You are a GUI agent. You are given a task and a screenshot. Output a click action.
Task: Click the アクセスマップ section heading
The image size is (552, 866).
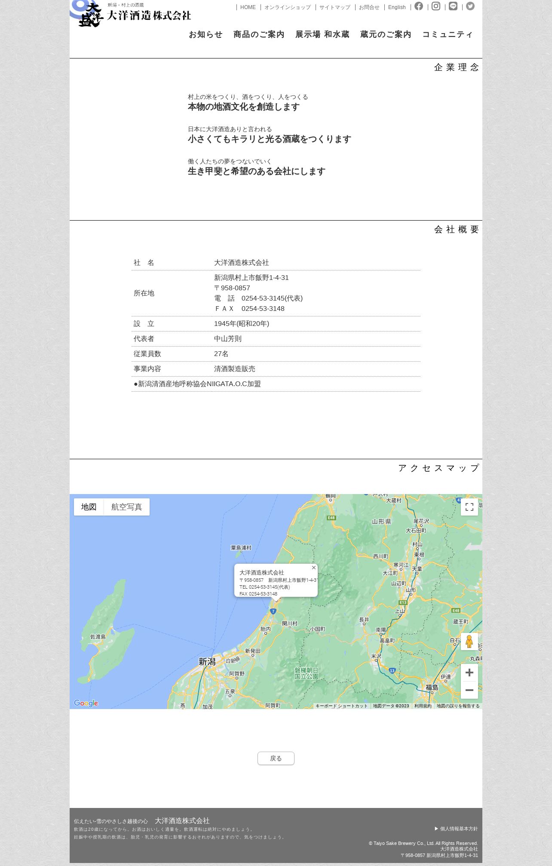coord(439,468)
